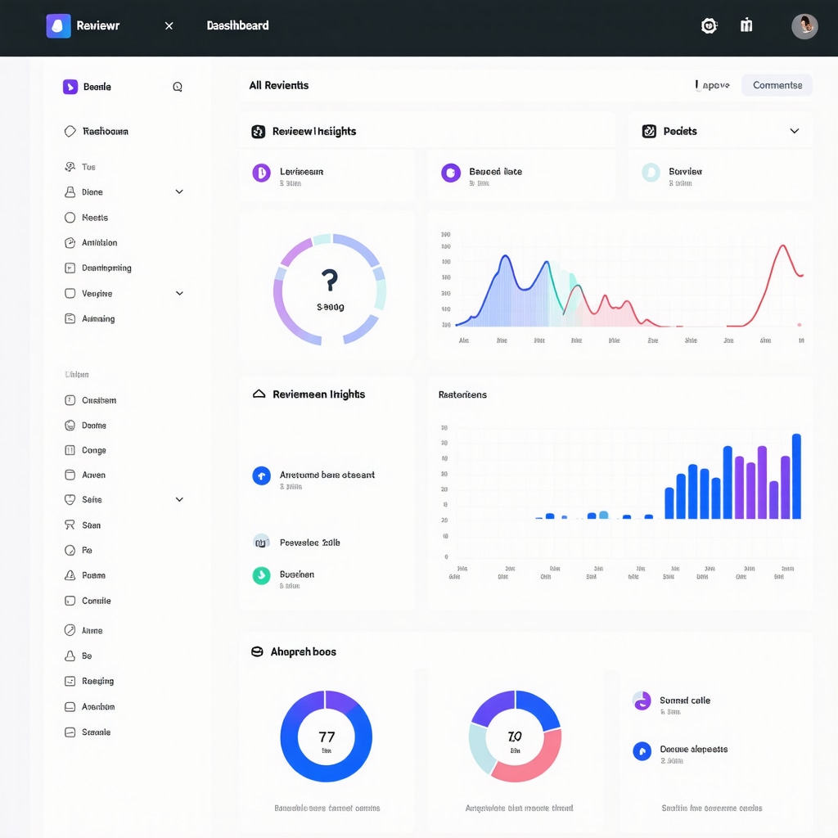The width and height of the screenshot is (838, 838).
Task: Open the Coneiie sidebar item
Action: 88,601
